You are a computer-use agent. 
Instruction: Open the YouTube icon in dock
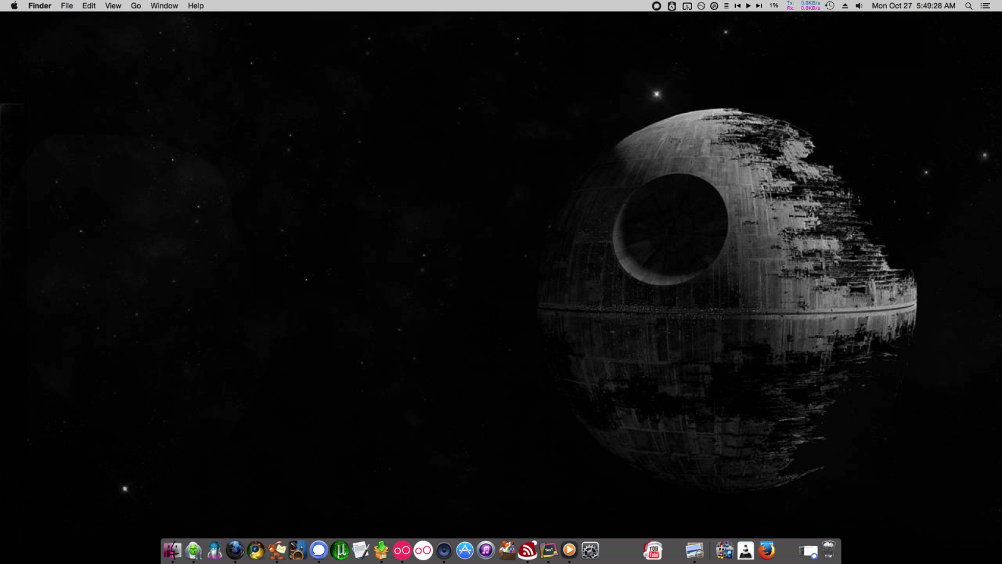click(653, 550)
